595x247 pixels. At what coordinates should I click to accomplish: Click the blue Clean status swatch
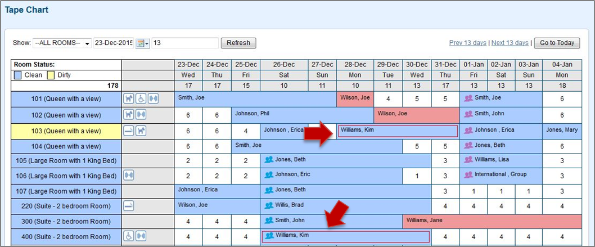18,75
